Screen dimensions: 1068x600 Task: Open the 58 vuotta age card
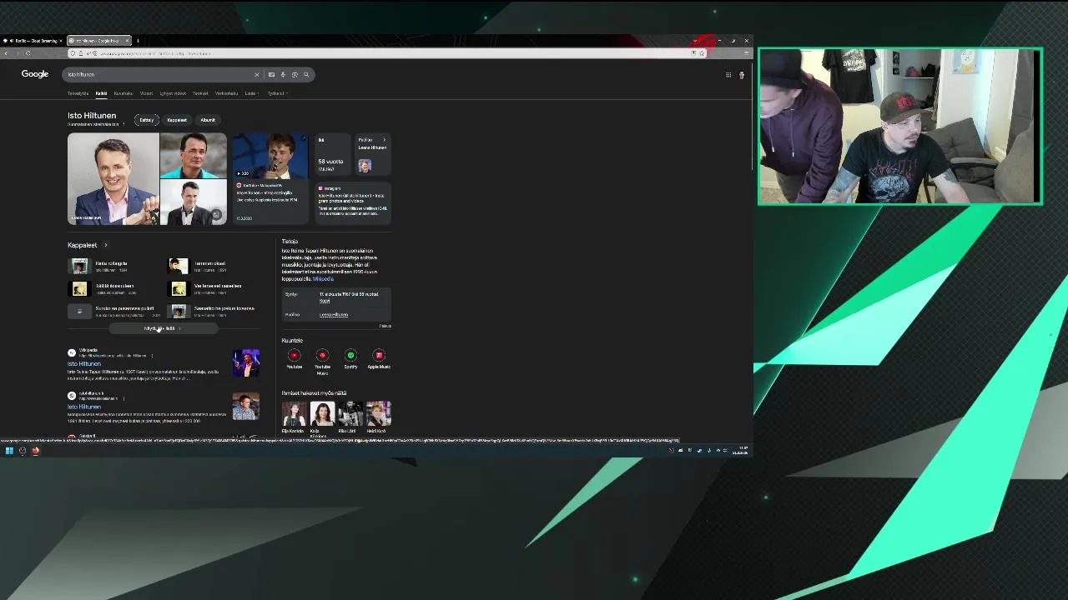click(331, 156)
